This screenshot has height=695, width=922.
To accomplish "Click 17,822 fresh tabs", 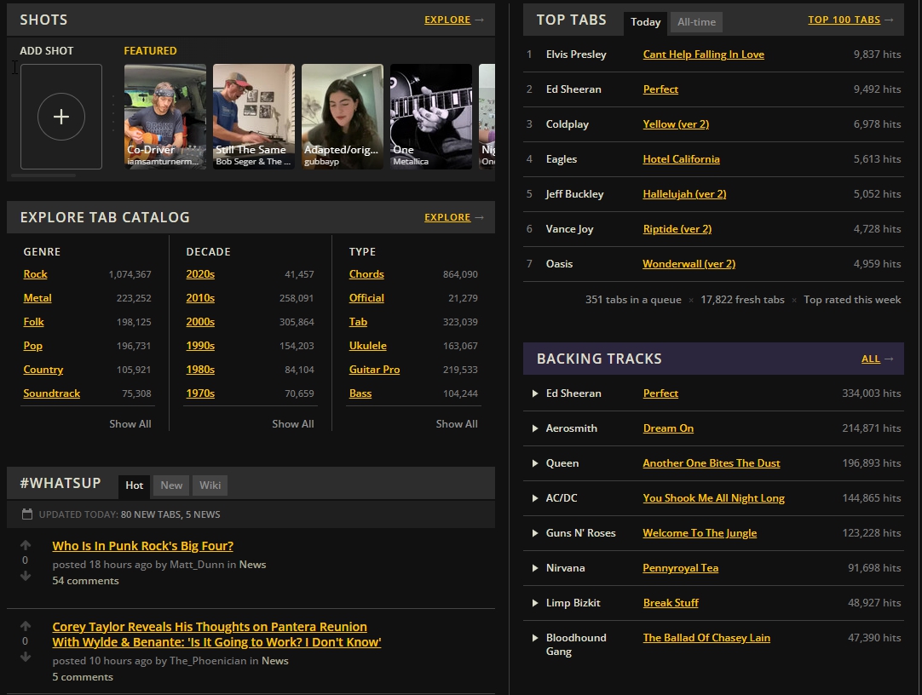I will pyautogui.click(x=742, y=300).
